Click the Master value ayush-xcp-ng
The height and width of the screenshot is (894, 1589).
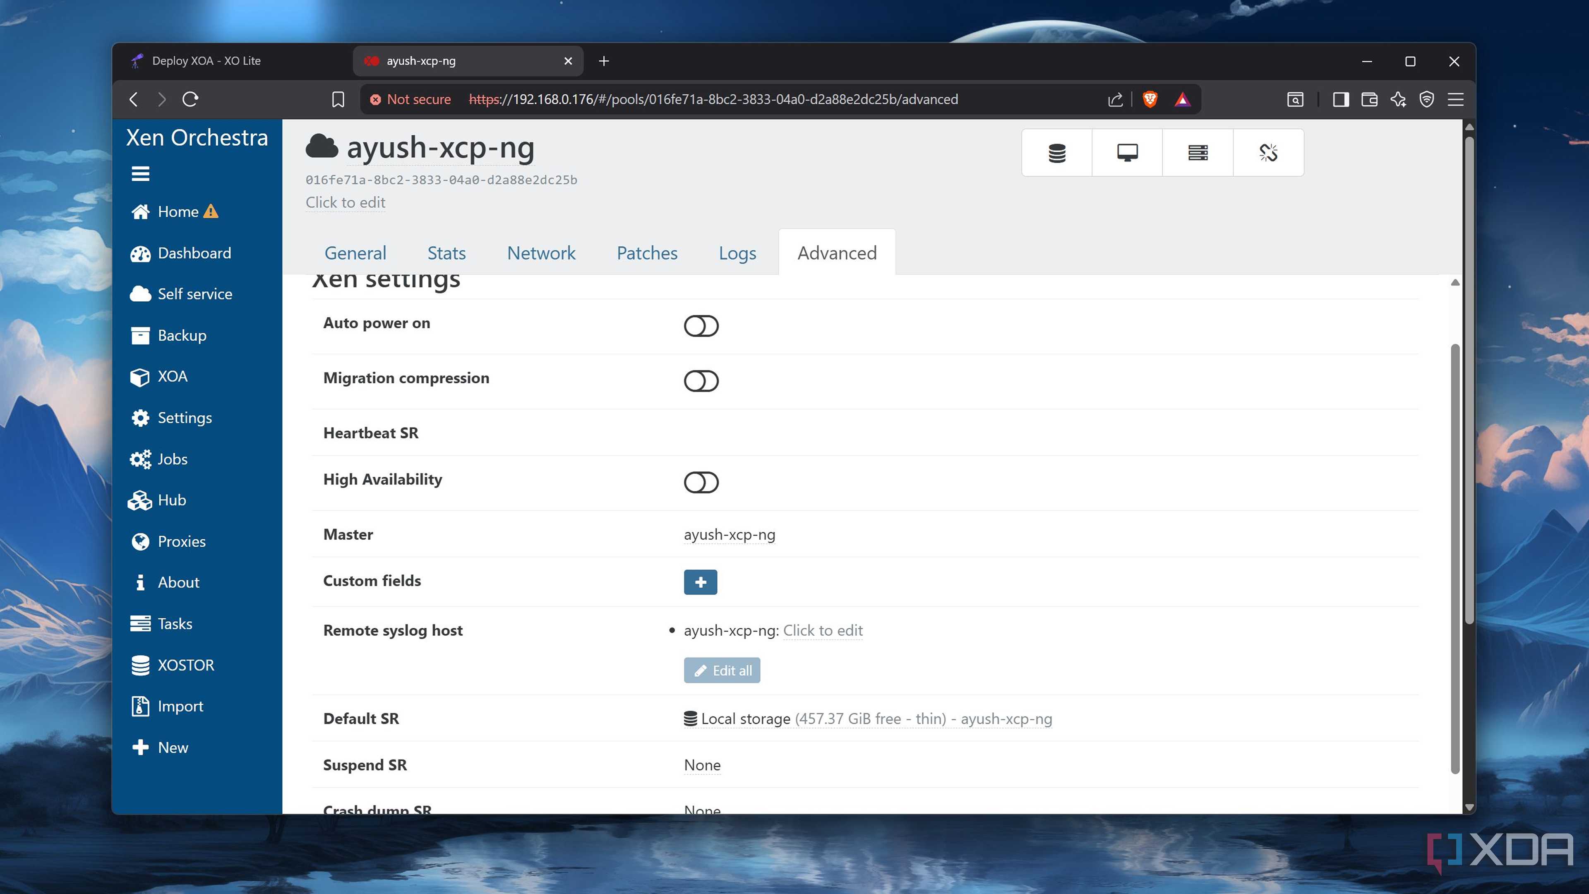(x=729, y=534)
